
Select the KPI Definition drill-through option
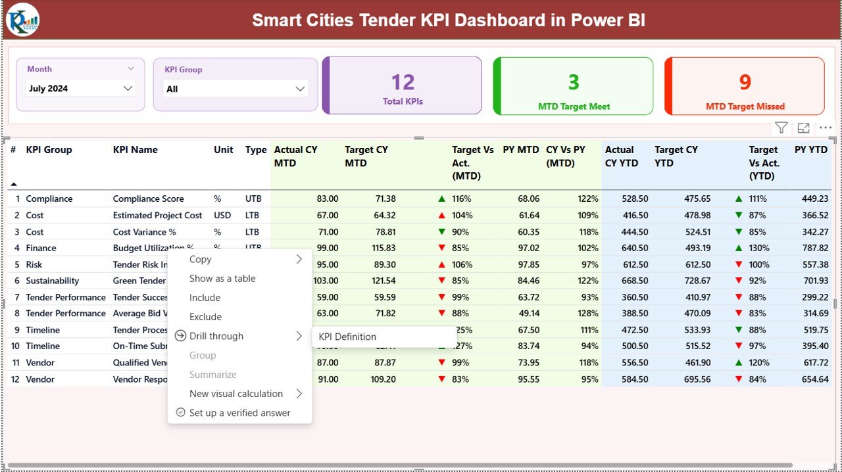pos(347,337)
